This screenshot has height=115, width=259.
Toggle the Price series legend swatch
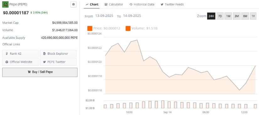click(90, 28)
